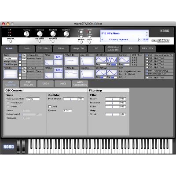Adjust the Common LFO Frq slider
Image resolution: width=176 pixels, height=176 pixels.
(x=127, y=65)
